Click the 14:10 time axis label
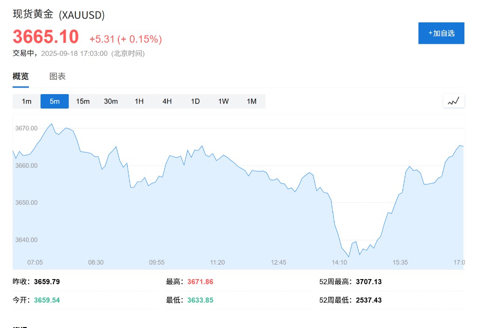Viewport: 477px width, 328px height. [x=339, y=262]
